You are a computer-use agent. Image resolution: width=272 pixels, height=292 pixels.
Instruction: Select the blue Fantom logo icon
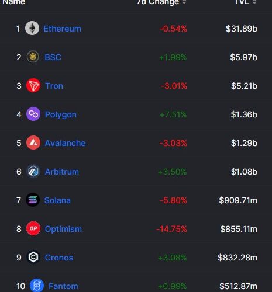click(x=37, y=286)
